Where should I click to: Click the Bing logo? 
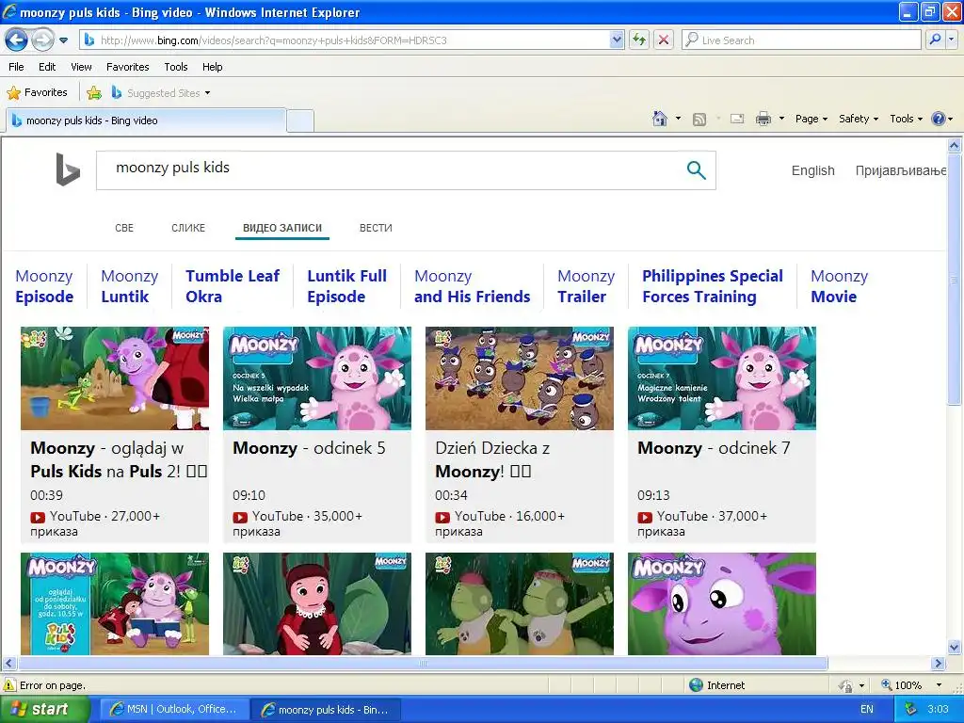[x=68, y=169]
